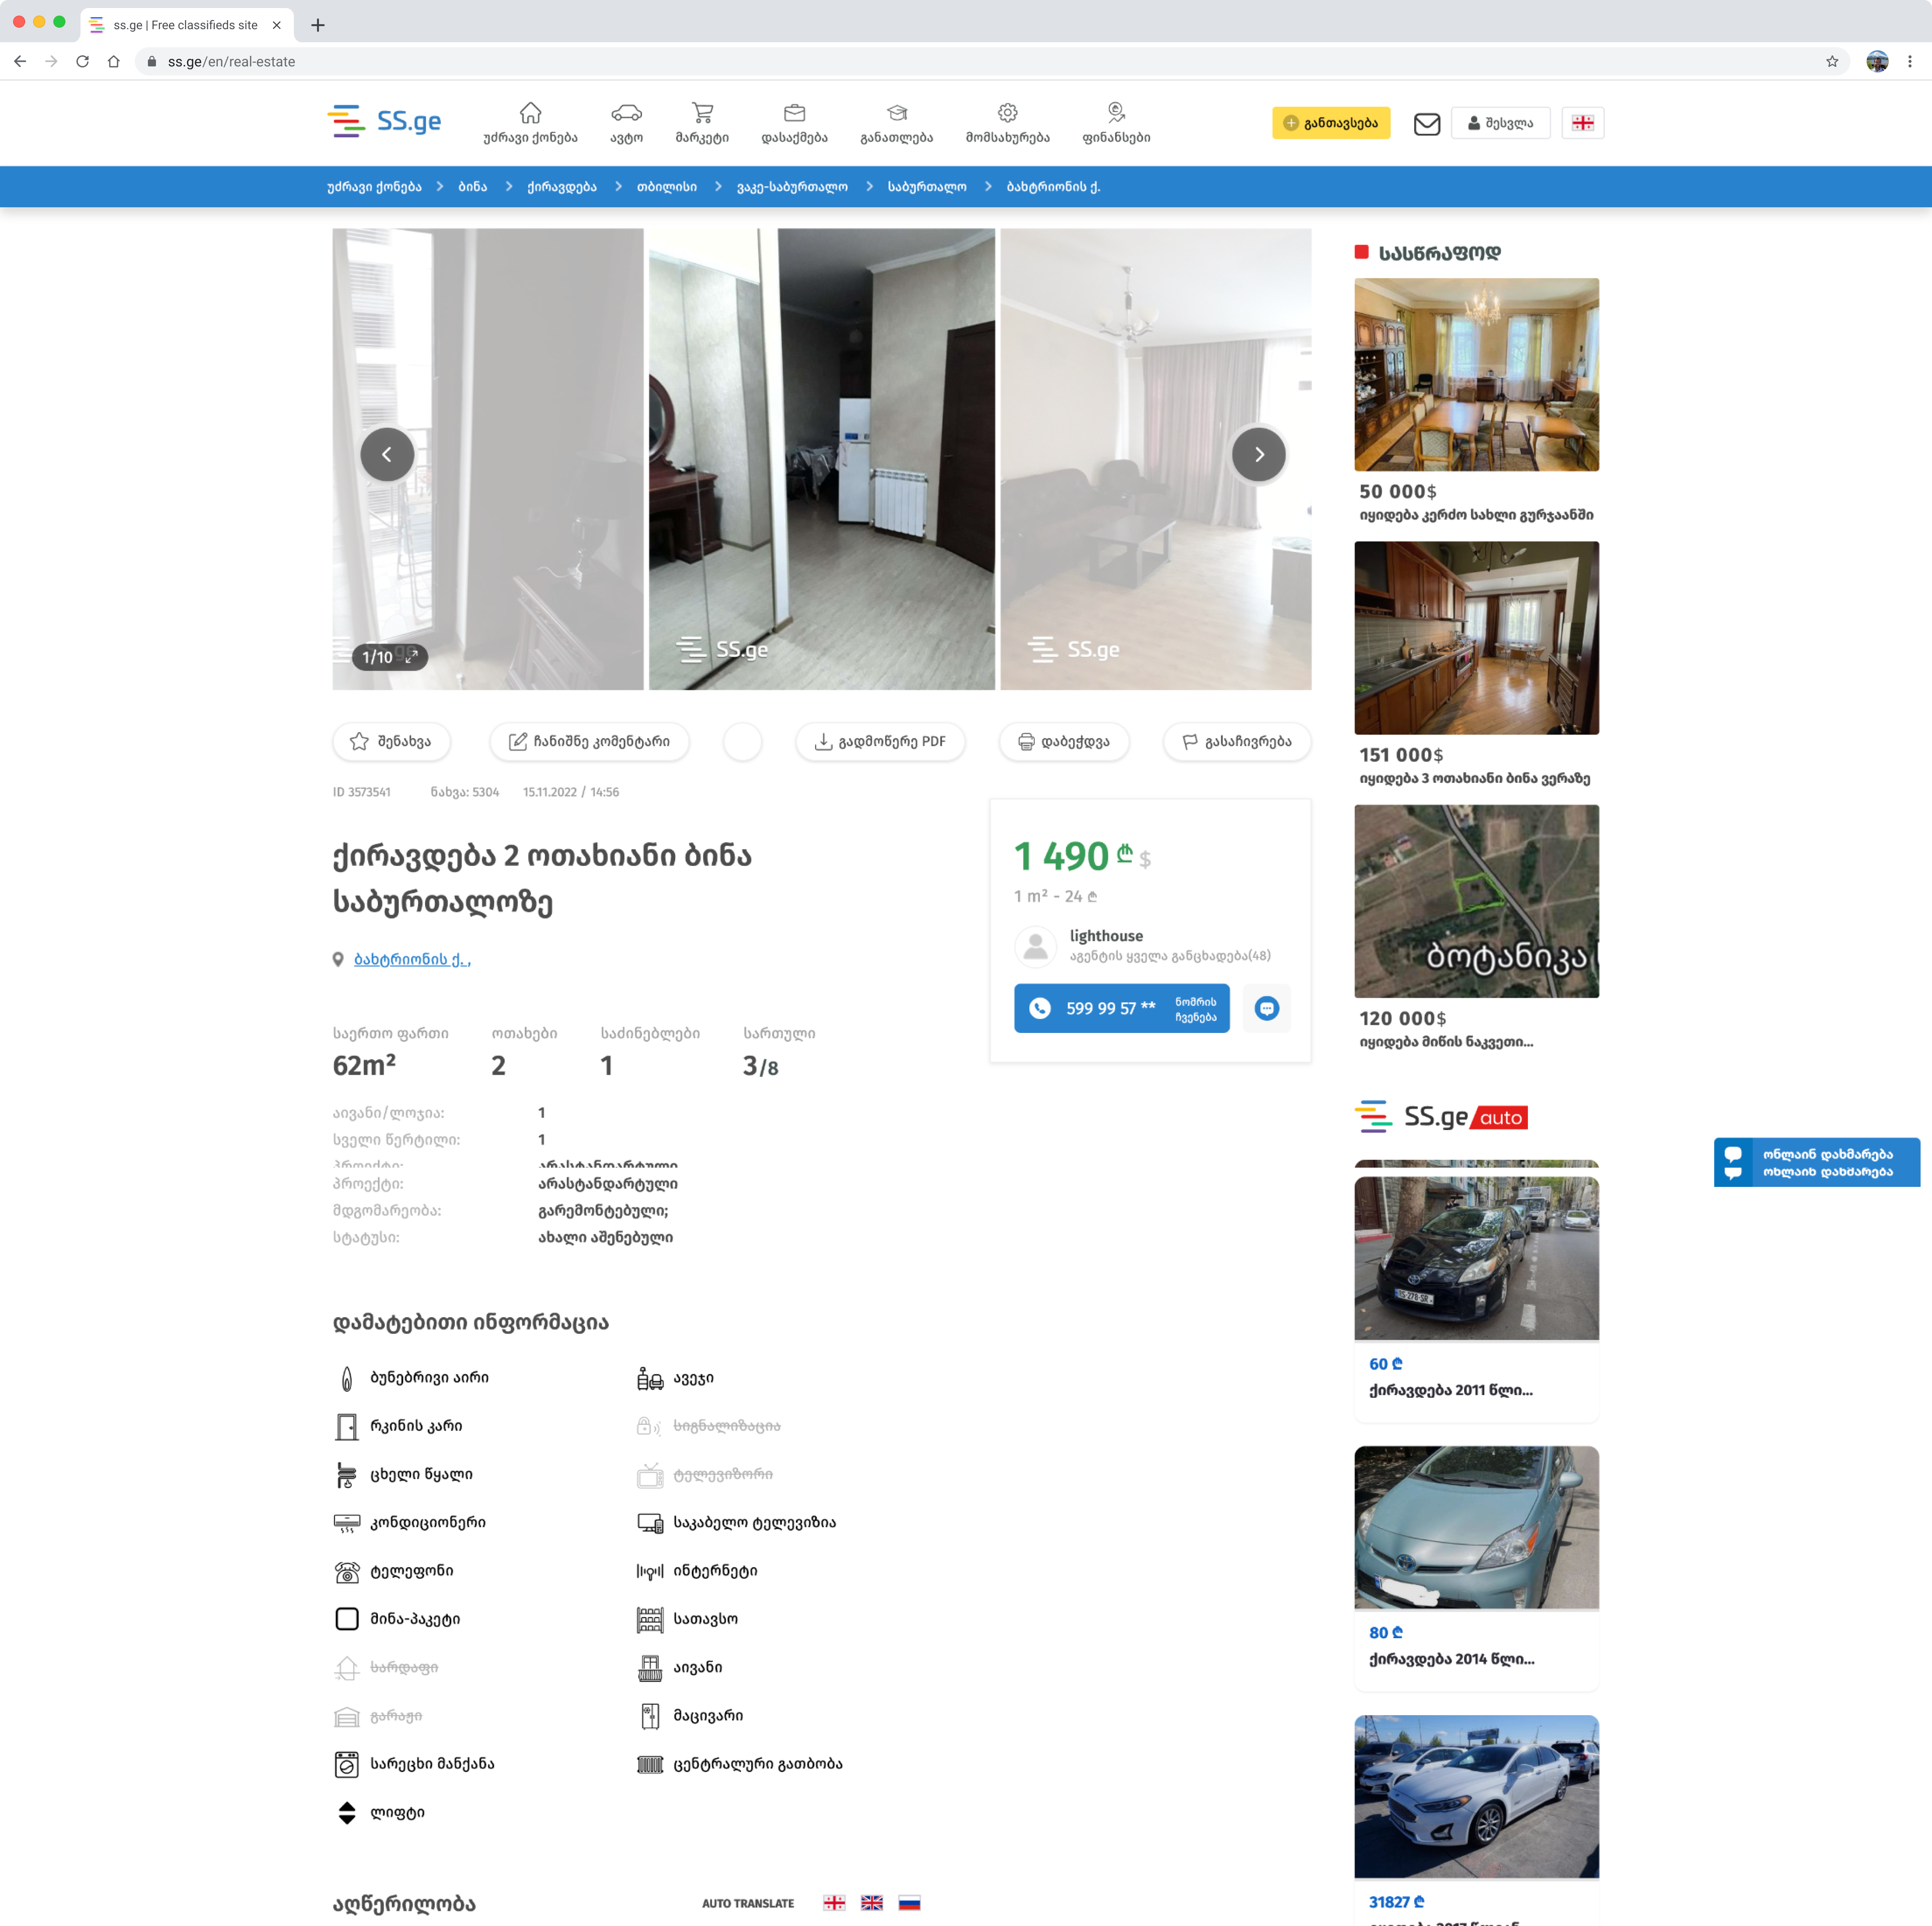Switch price currency to dollar sign
Image resolution: width=1932 pixels, height=1926 pixels.
[1145, 859]
